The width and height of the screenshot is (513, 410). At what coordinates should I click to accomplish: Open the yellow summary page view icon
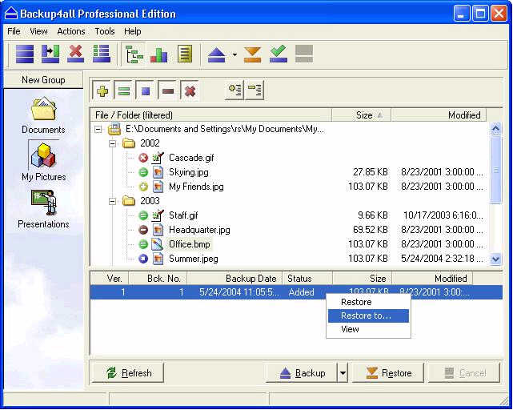point(185,54)
